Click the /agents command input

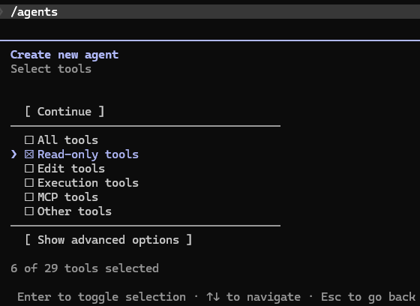[210, 12]
